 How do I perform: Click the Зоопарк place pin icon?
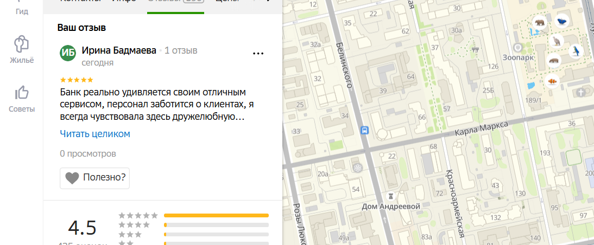coord(517,48)
